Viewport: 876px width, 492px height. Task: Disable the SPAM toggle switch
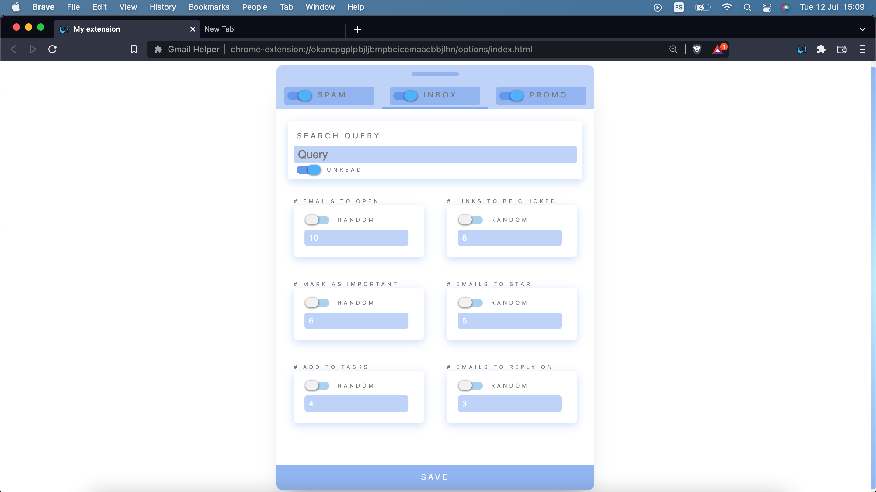[300, 95]
